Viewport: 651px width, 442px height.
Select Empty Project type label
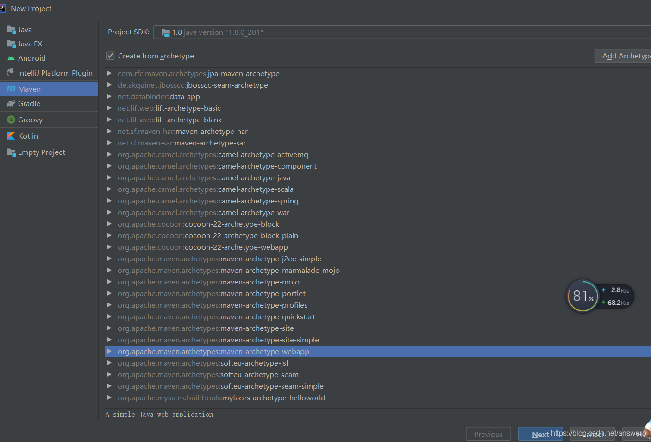click(x=42, y=152)
